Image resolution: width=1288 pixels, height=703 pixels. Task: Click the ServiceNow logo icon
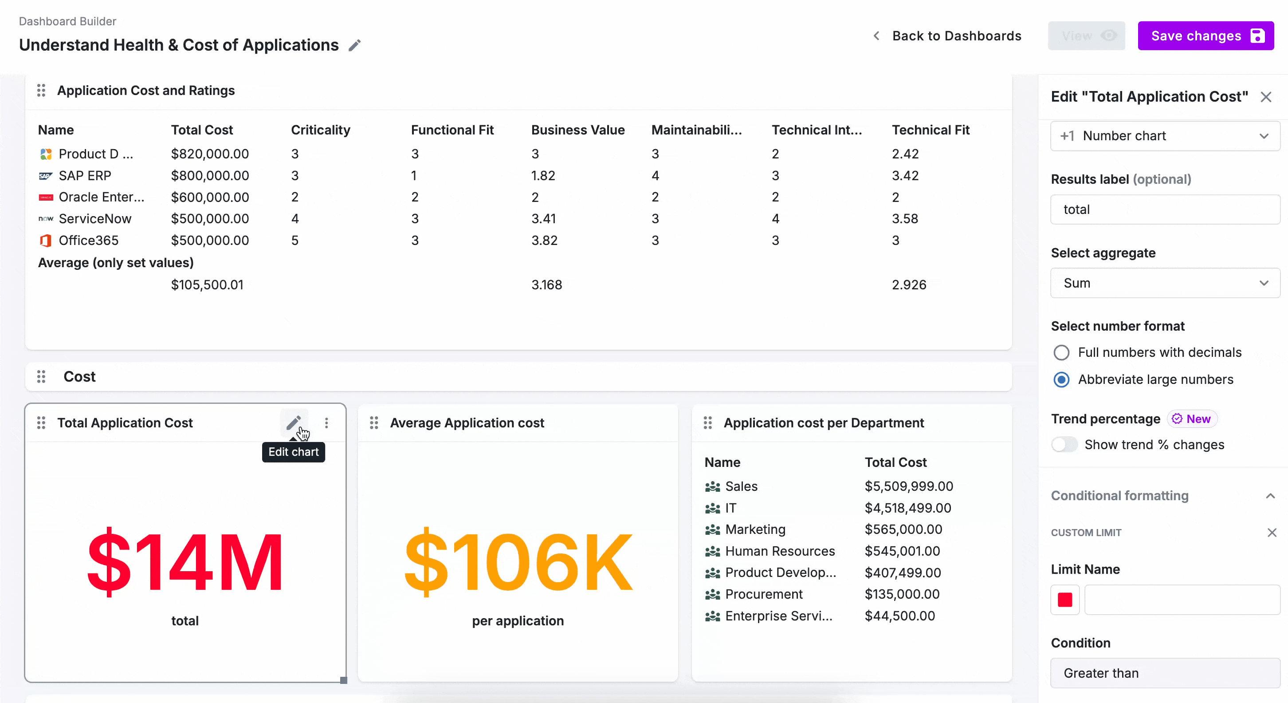pyautogui.click(x=46, y=219)
